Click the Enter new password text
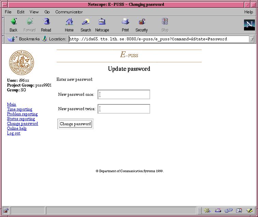 point(75,79)
